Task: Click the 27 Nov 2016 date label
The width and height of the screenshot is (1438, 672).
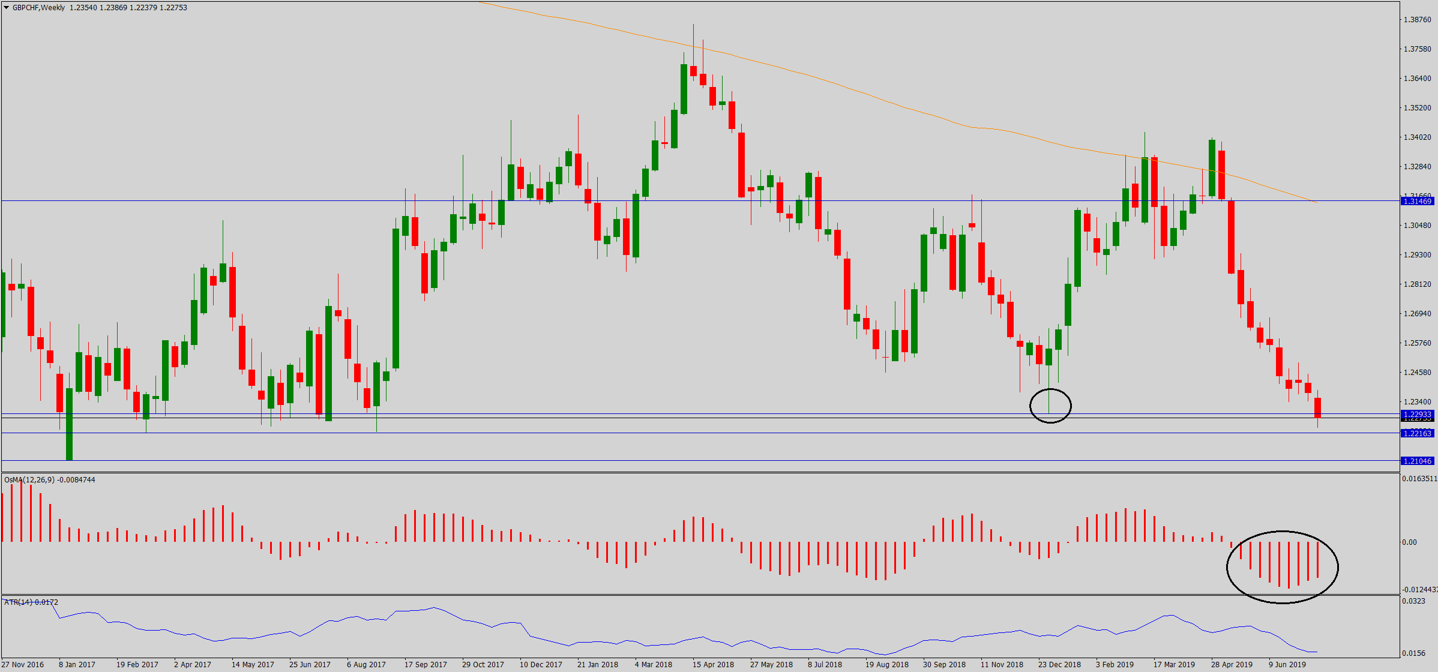Action: click(x=23, y=664)
